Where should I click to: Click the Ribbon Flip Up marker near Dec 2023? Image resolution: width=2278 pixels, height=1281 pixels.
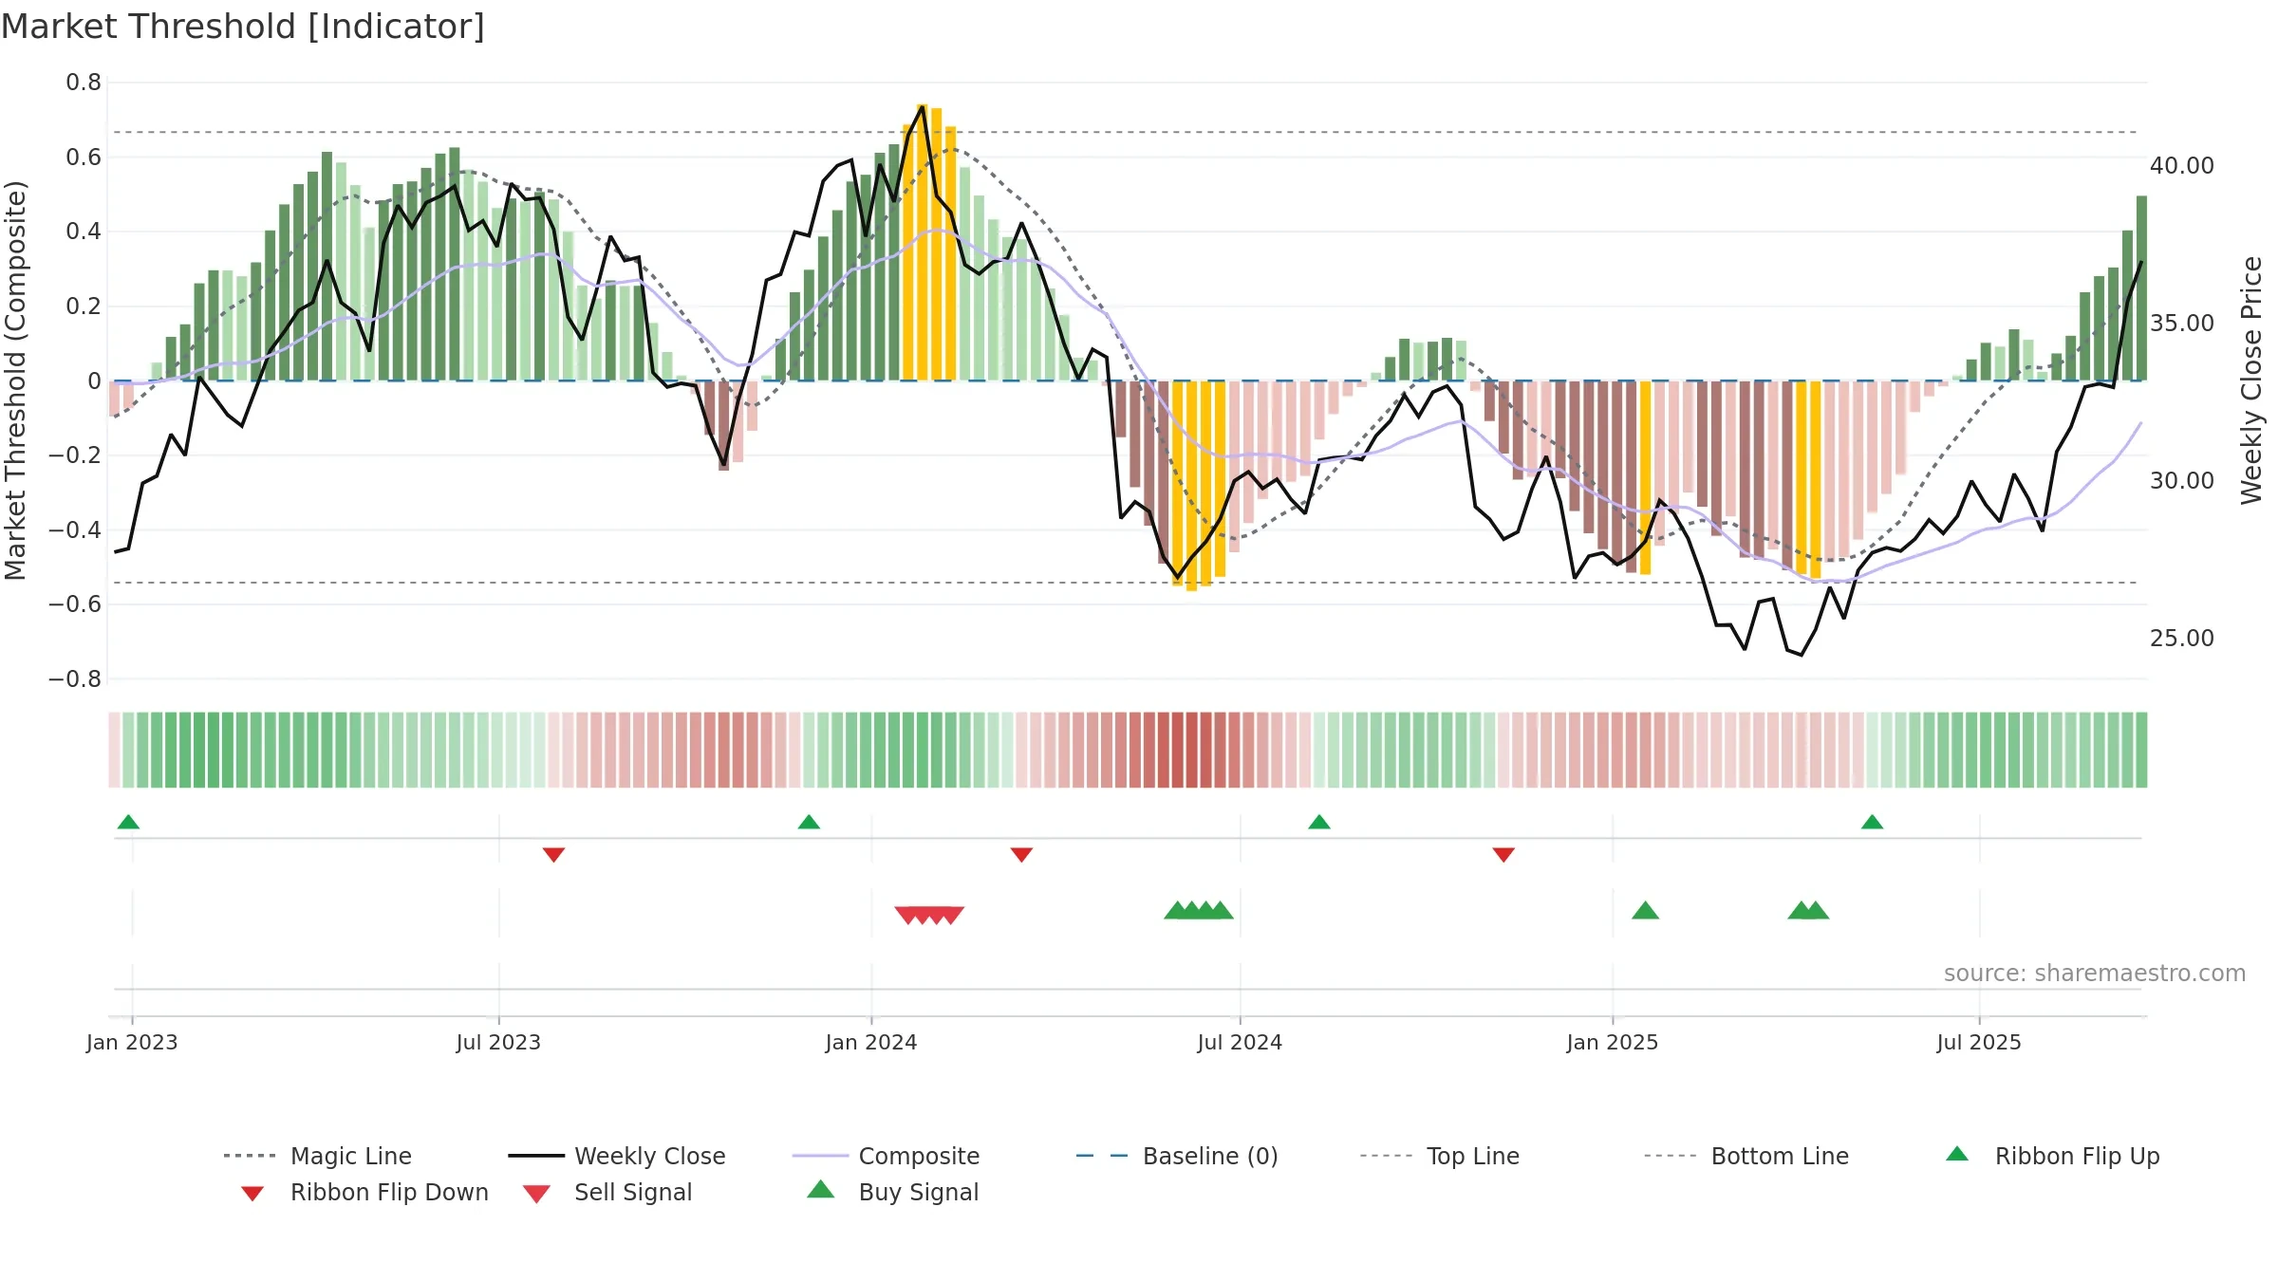pyautogui.click(x=809, y=822)
